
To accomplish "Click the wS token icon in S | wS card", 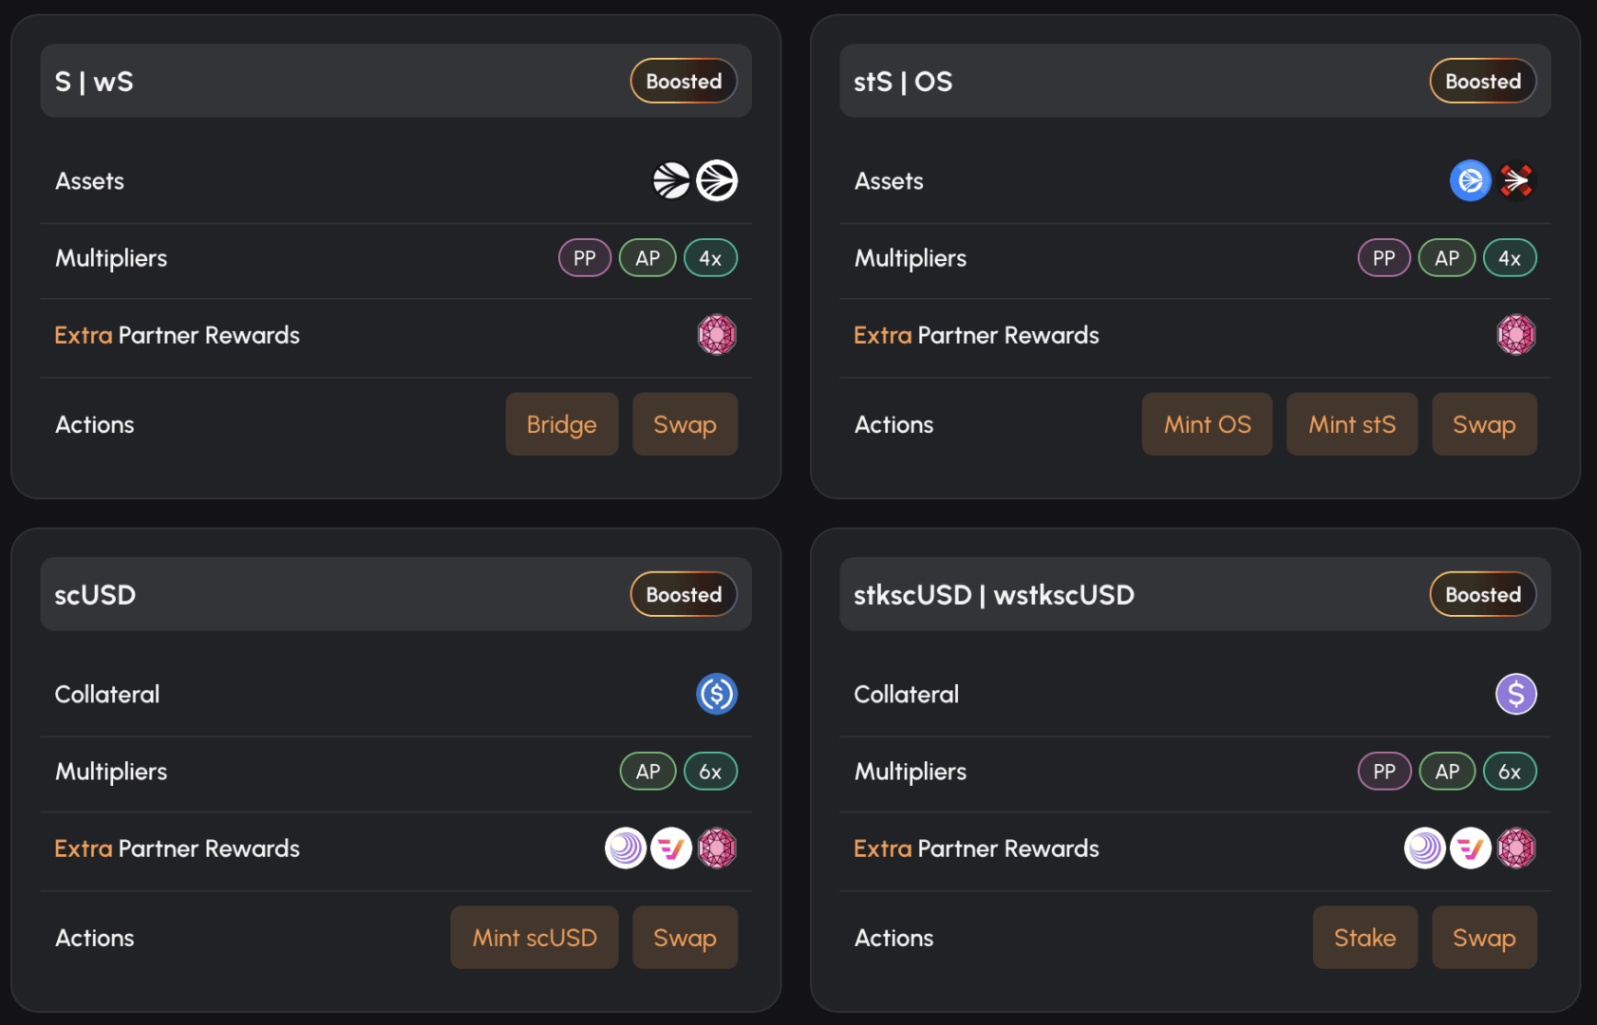I will tap(717, 180).
